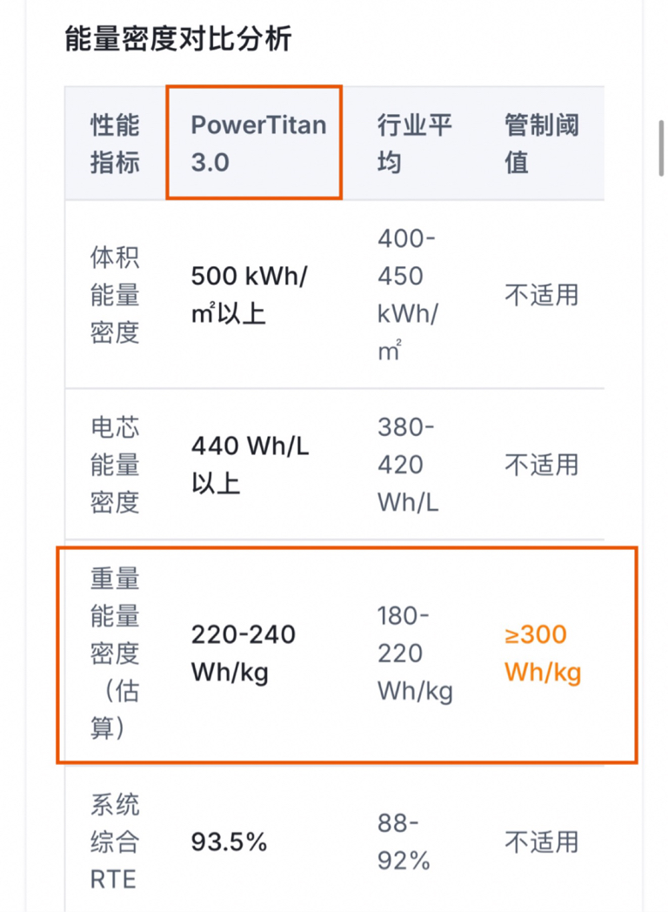Click the 440 Wh/L以上 cell
This screenshot has height=912, width=668.
[250, 465]
